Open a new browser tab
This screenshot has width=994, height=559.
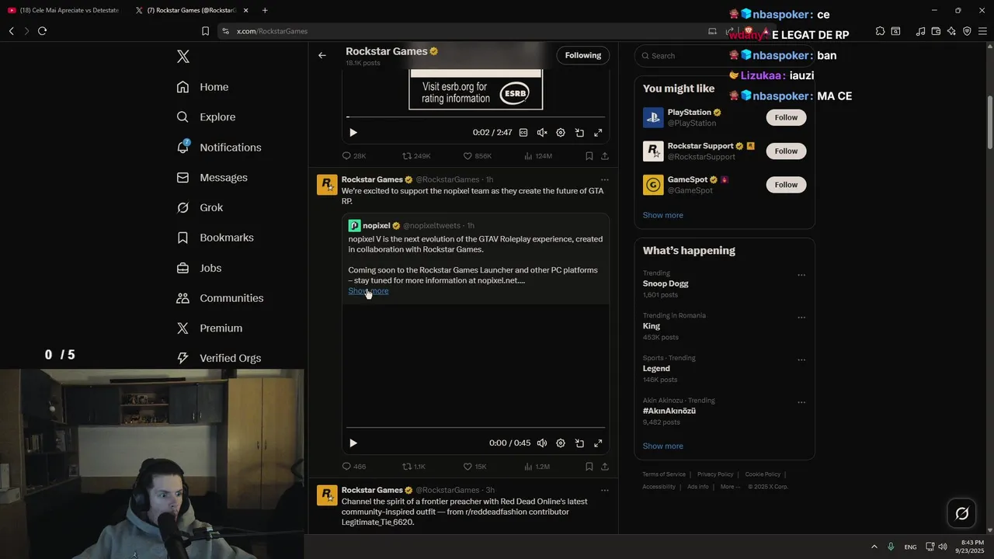pyautogui.click(x=265, y=10)
